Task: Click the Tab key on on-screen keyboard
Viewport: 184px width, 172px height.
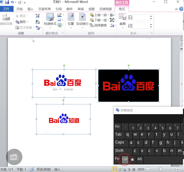Action: (x=119, y=135)
